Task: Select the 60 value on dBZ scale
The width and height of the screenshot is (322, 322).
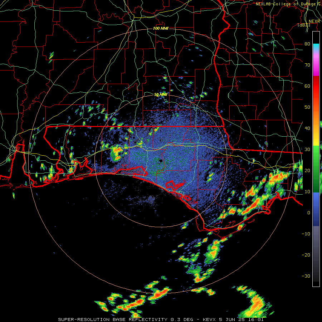Action: coord(307,86)
